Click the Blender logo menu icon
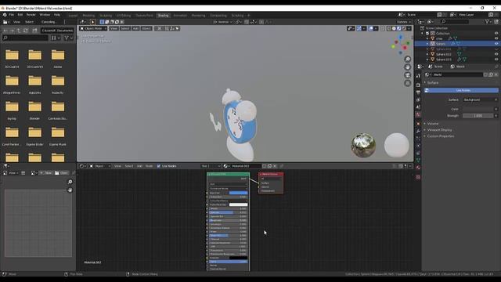 pyautogui.click(x=5, y=15)
